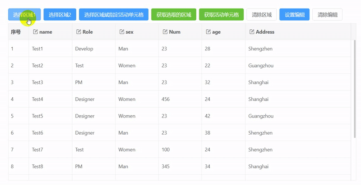Screen dimensions: 361x185
Task: Select the Test8 name cell
Action: pyautogui.click(x=51, y=167)
